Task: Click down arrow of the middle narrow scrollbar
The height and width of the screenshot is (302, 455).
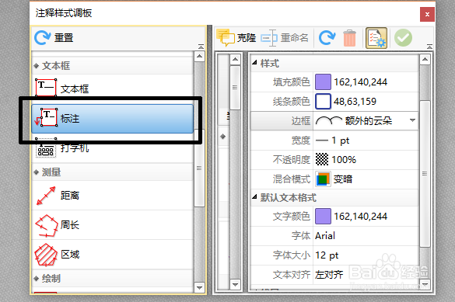Action: (235, 284)
